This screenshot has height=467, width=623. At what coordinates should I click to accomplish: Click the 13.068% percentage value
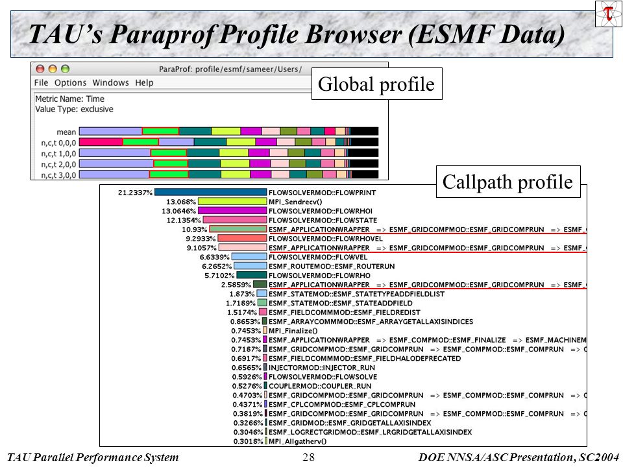coord(181,202)
